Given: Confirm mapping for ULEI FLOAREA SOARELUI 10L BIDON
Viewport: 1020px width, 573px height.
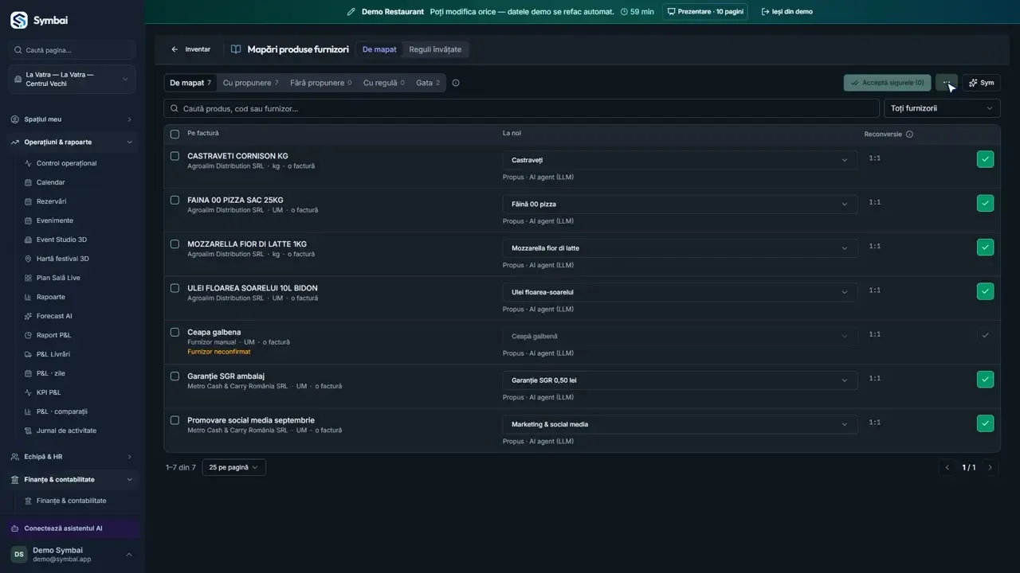Looking at the screenshot, I should [x=986, y=291].
